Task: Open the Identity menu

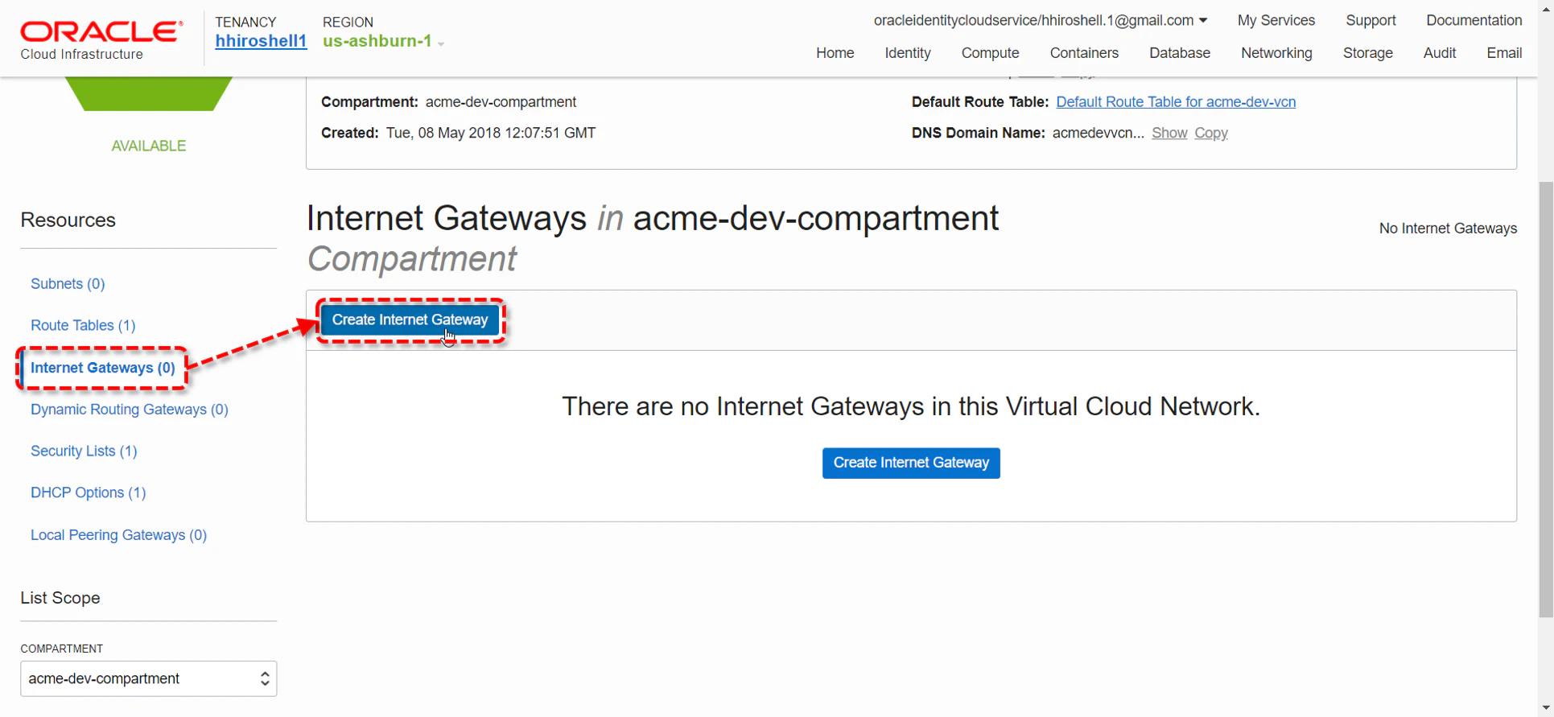Action: coord(908,53)
